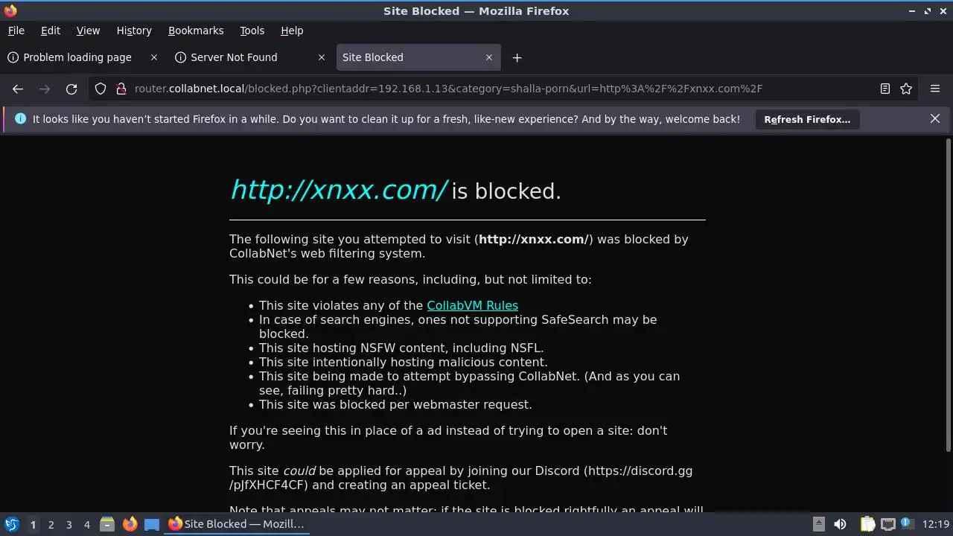This screenshot has height=536, width=953.
Task: Click the page vertical scrollbar
Action: coord(949,294)
